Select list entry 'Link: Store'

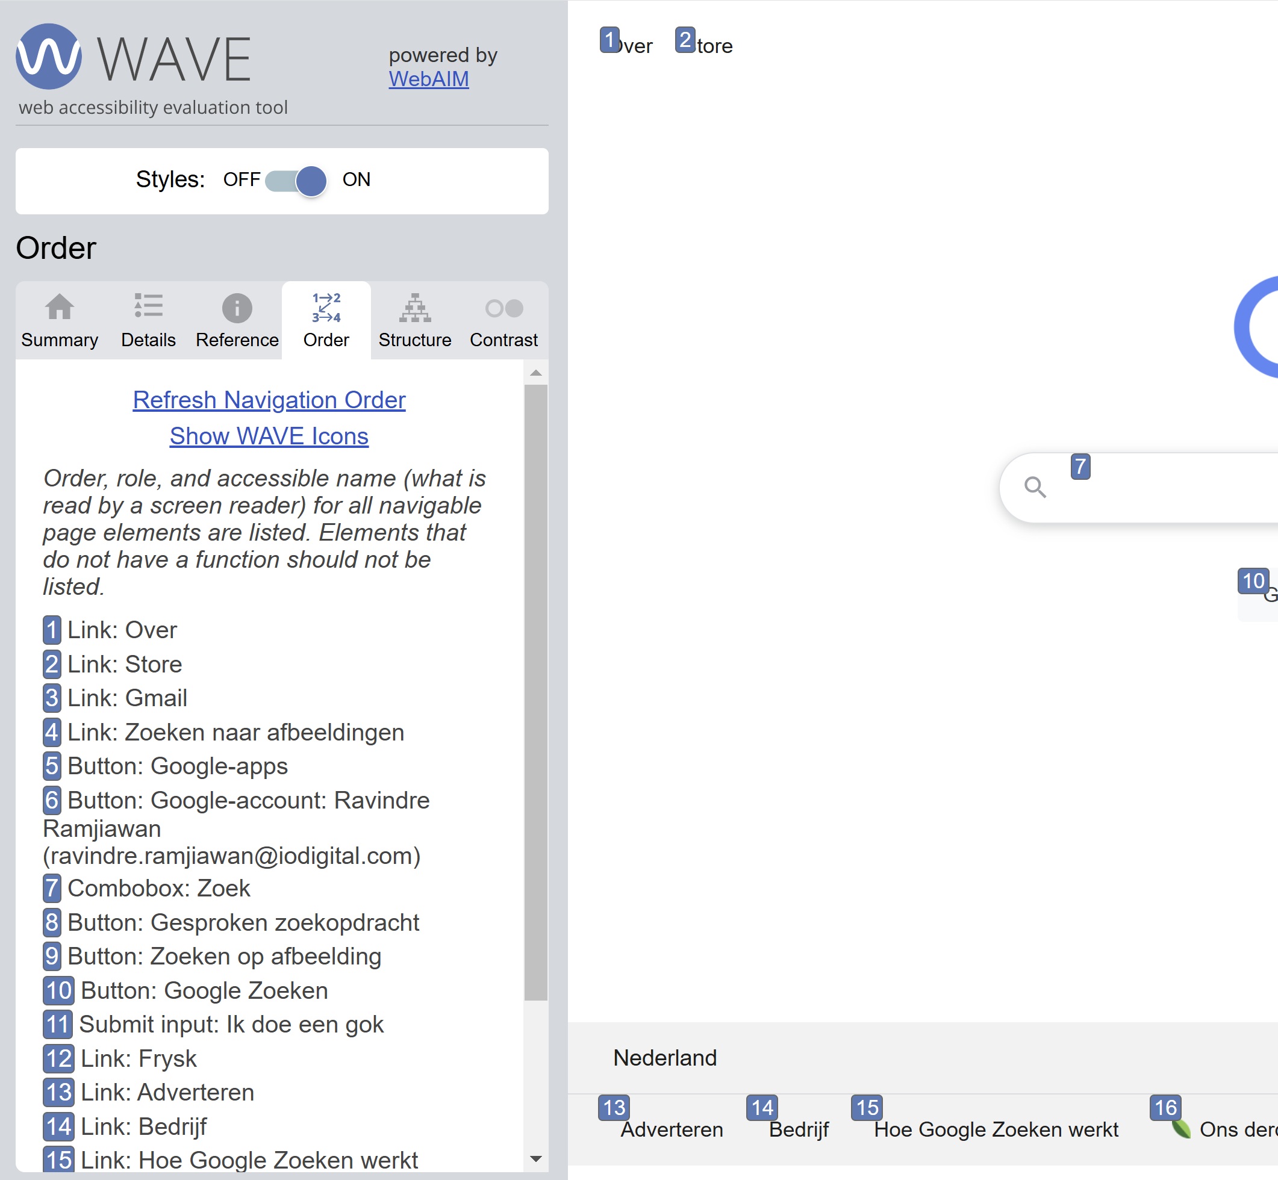tap(113, 665)
